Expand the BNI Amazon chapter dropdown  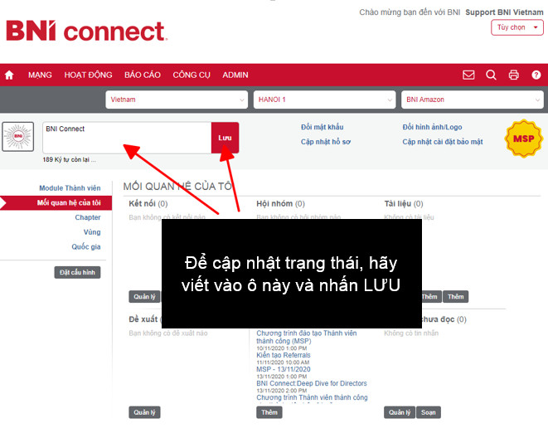pyautogui.click(x=473, y=100)
